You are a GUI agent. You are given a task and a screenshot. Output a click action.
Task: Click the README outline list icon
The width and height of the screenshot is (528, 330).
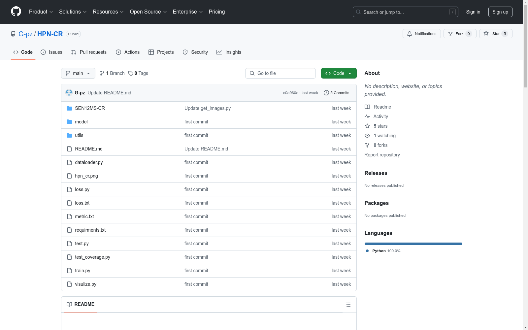point(348,305)
